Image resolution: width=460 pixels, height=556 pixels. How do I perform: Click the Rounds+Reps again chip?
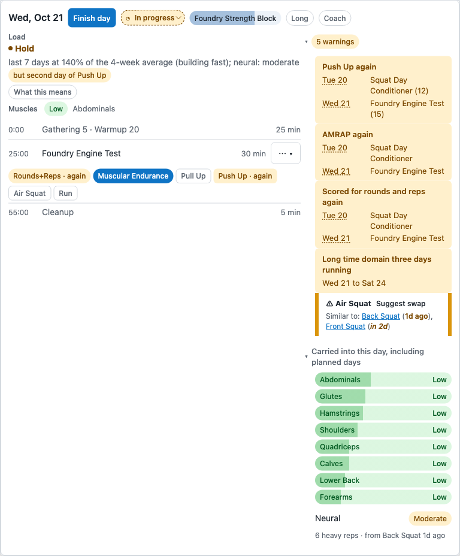pyautogui.click(x=49, y=176)
